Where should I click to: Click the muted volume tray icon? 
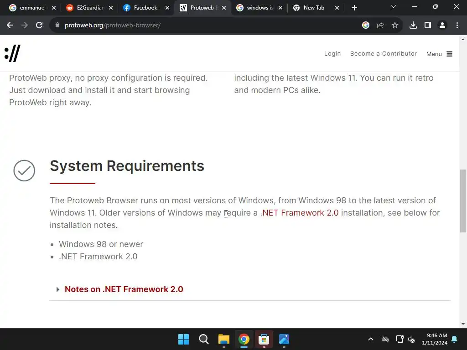(411, 339)
